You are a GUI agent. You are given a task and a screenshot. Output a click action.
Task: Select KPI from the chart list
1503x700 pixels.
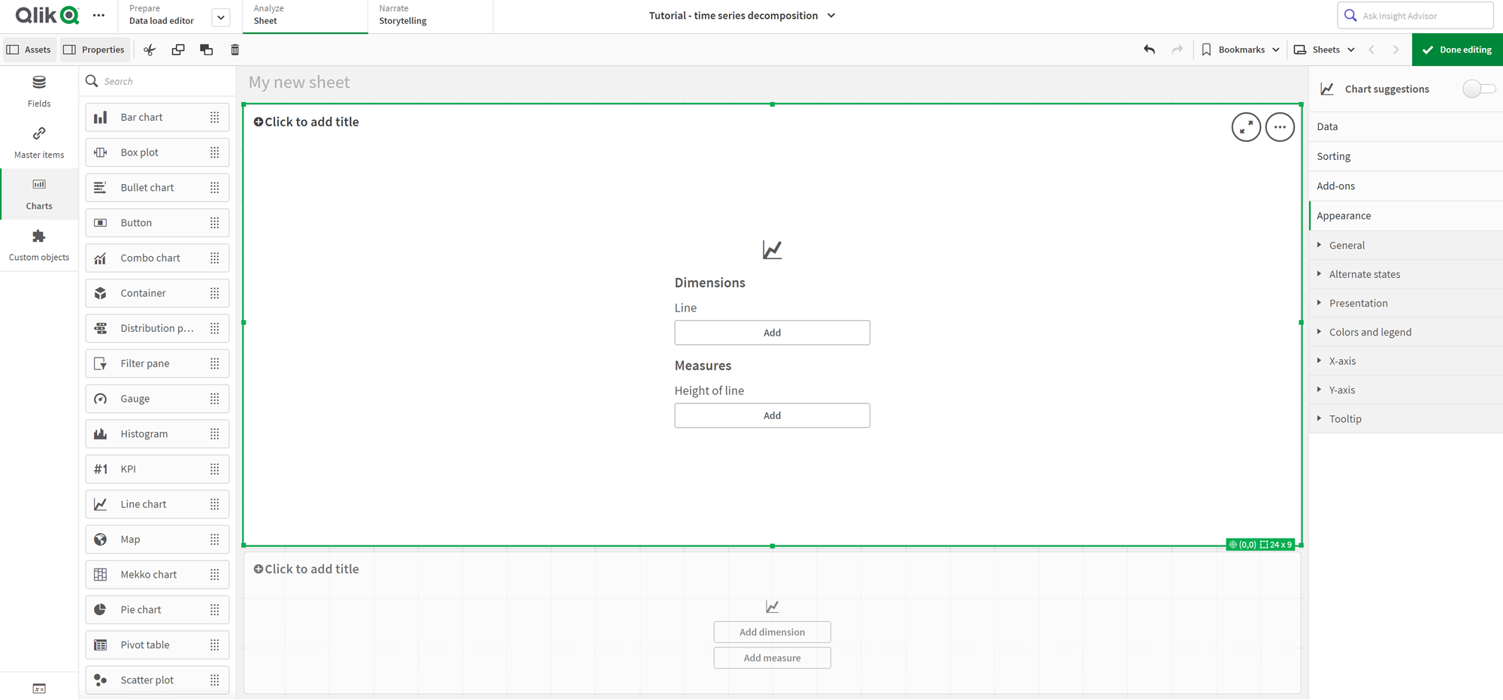point(157,469)
